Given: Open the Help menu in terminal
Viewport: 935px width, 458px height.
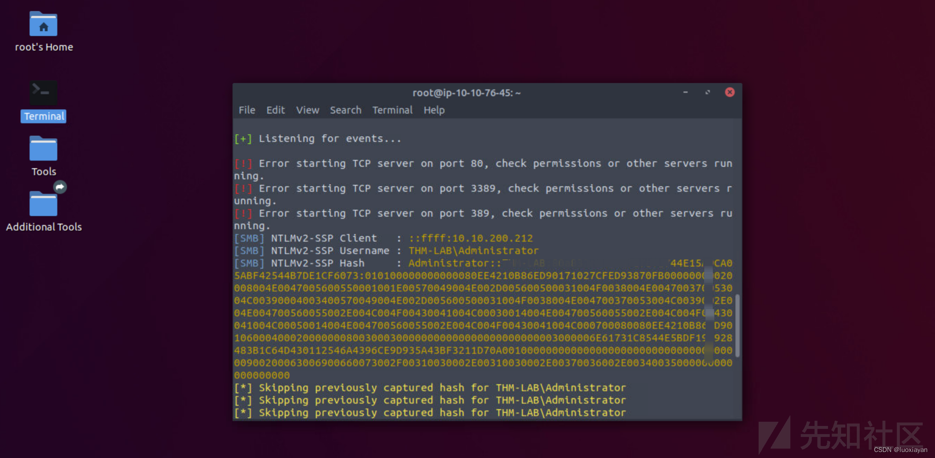Looking at the screenshot, I should (434, 110).
